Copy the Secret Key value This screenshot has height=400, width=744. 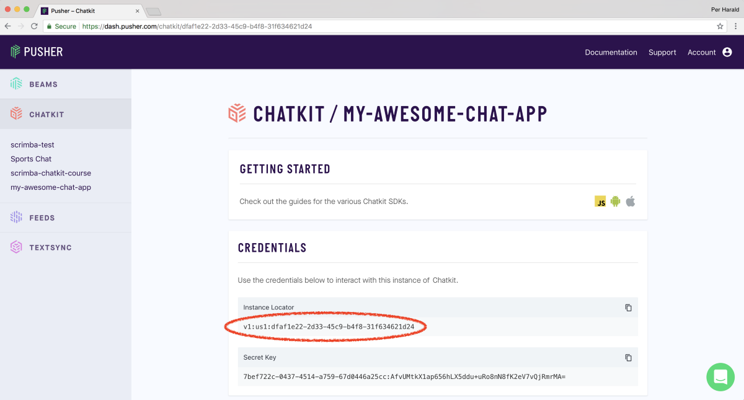(628, 358)
